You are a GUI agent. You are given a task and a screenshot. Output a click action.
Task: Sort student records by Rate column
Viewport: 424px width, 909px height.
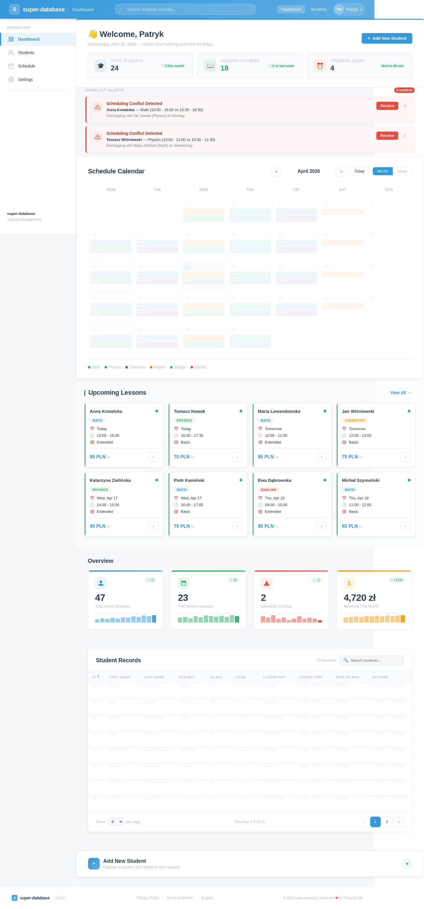pyautogui.click(x=349, y=677)
